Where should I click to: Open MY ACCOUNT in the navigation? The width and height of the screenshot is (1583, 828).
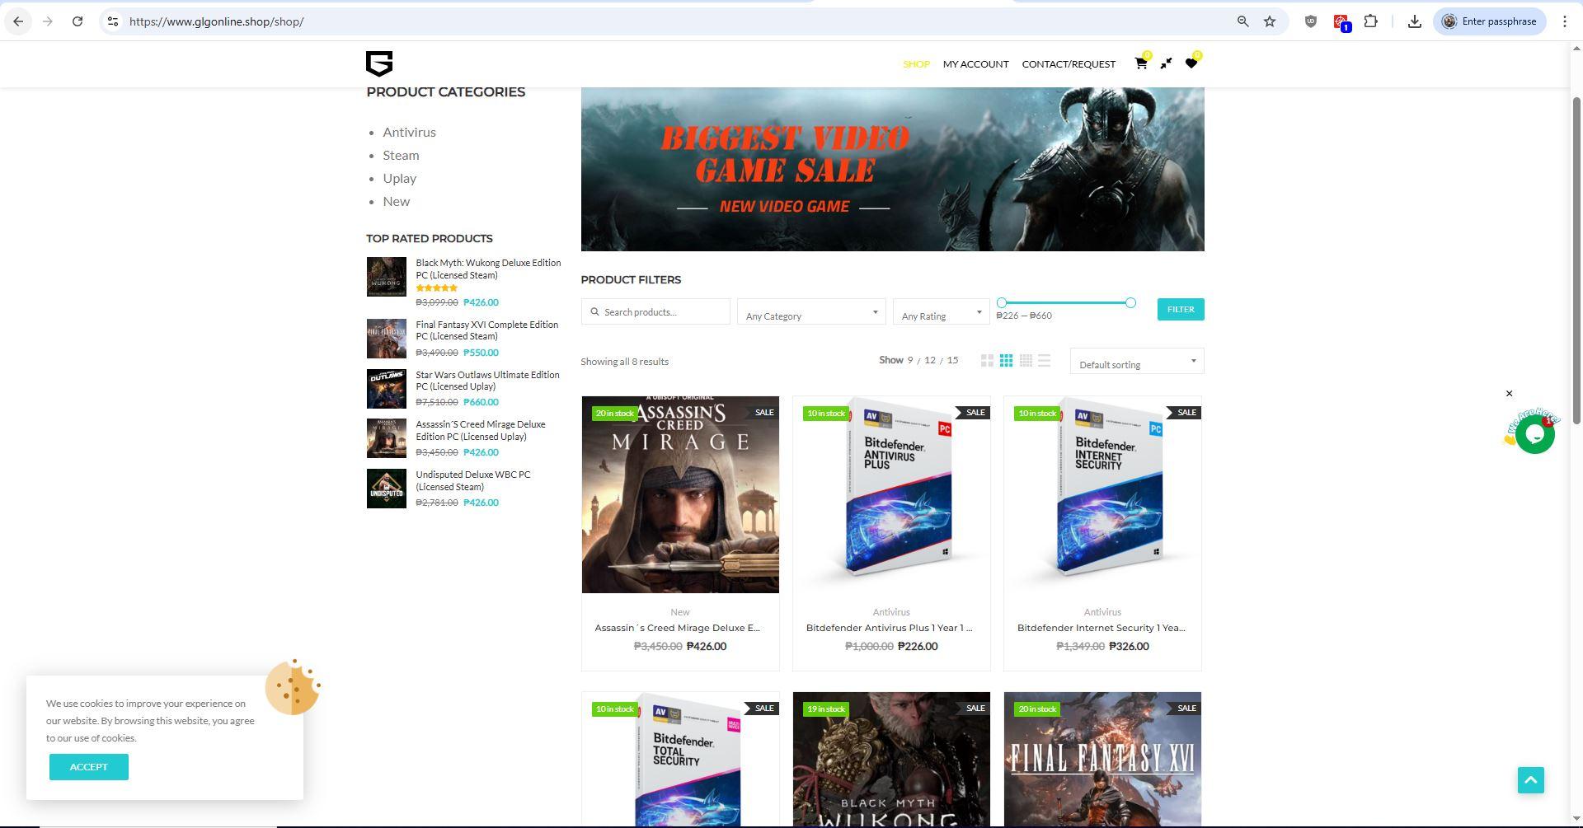click(x=975, y=64)
